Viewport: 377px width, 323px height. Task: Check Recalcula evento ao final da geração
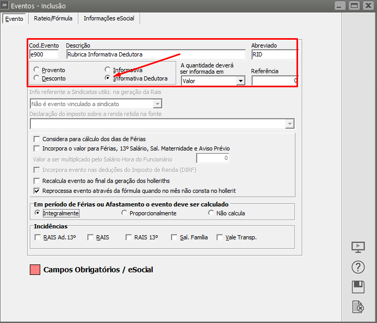[x=37, y=180]
